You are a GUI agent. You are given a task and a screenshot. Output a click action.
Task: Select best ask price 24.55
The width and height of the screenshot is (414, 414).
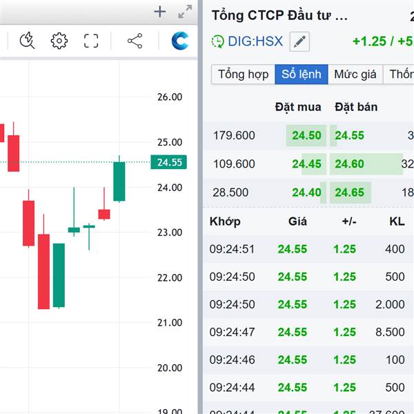click(349, 135)
